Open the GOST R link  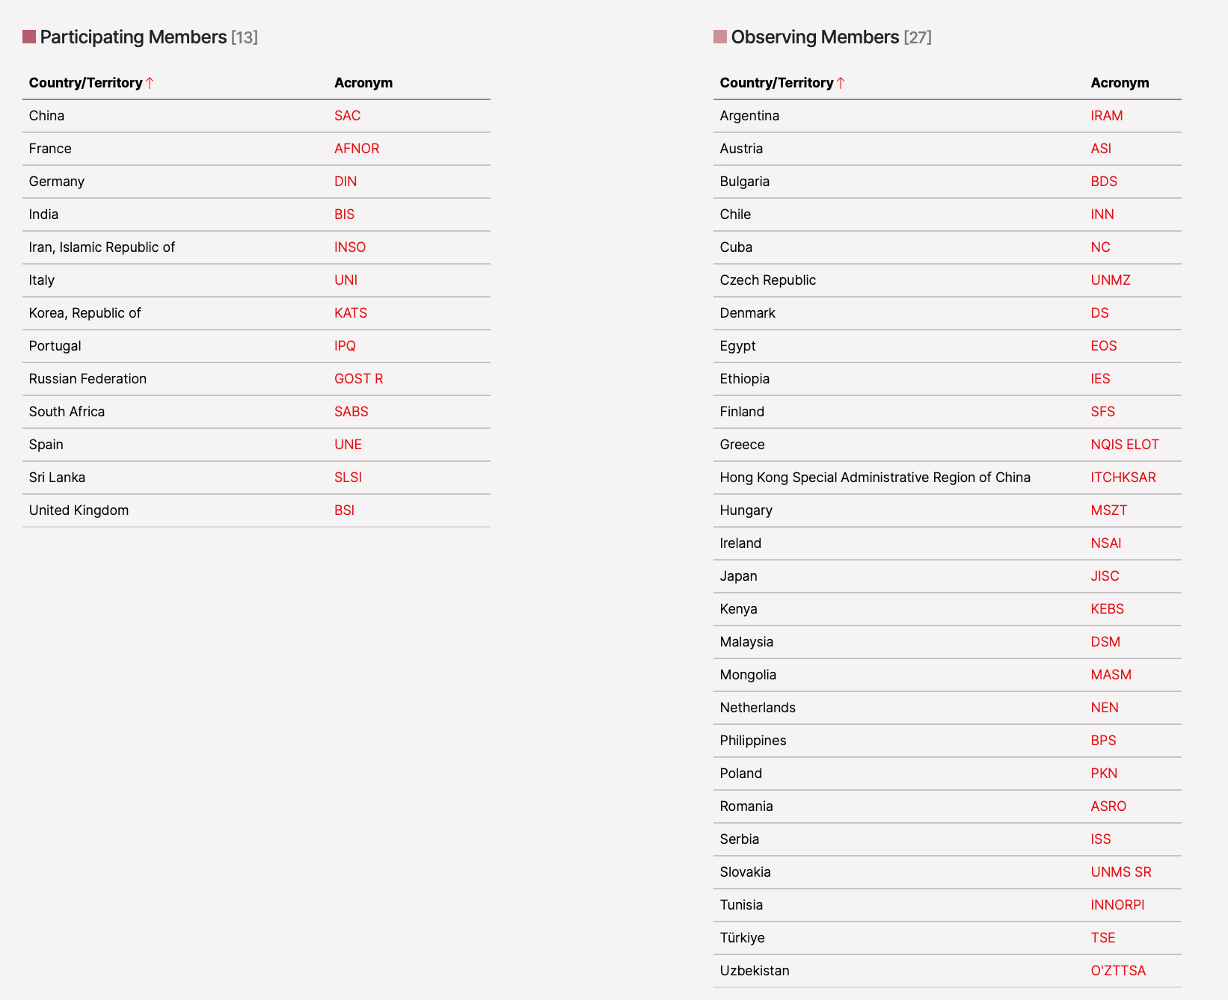pyautogui.click(x=358, y=379)
